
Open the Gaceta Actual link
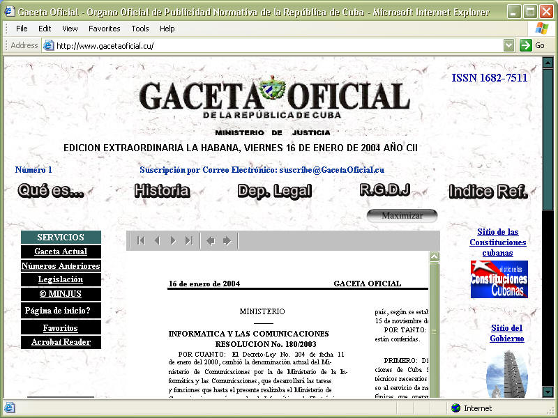click(x=61, y=251)
